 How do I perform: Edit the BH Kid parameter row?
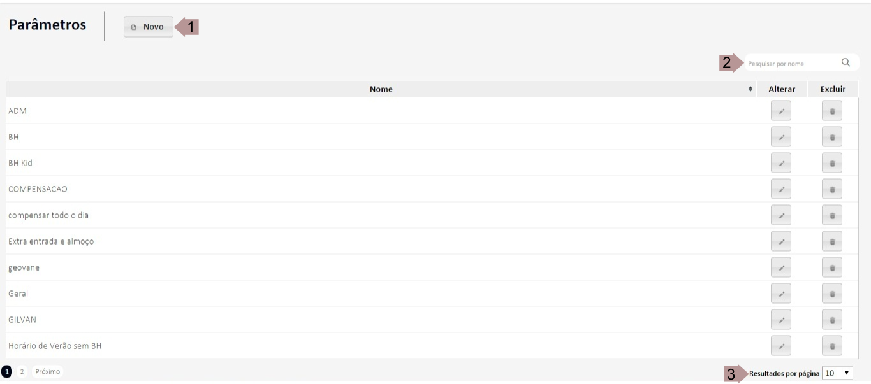[x=781, y=163]
